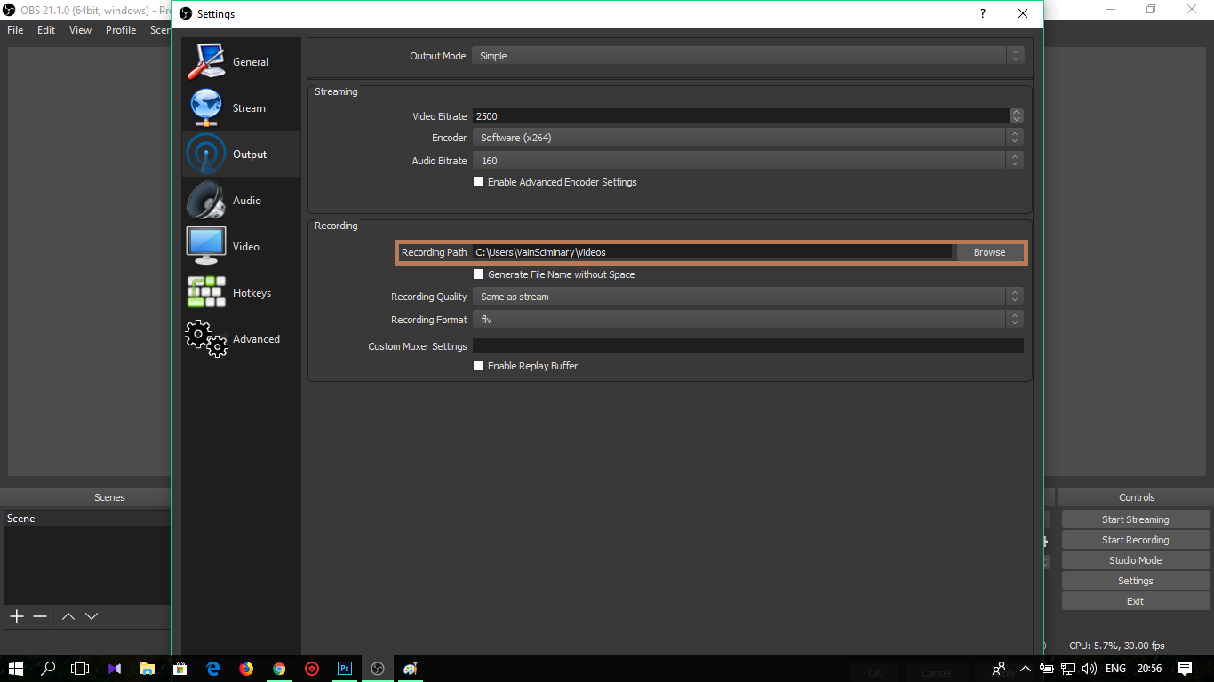Open network status in system tray
The width and height of the screenshot is (1214, 682).
[x=1069, y=669]
